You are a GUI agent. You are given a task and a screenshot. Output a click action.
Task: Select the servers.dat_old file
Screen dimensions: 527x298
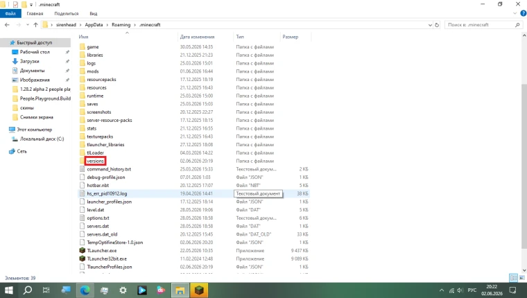[x=102, y=234]
